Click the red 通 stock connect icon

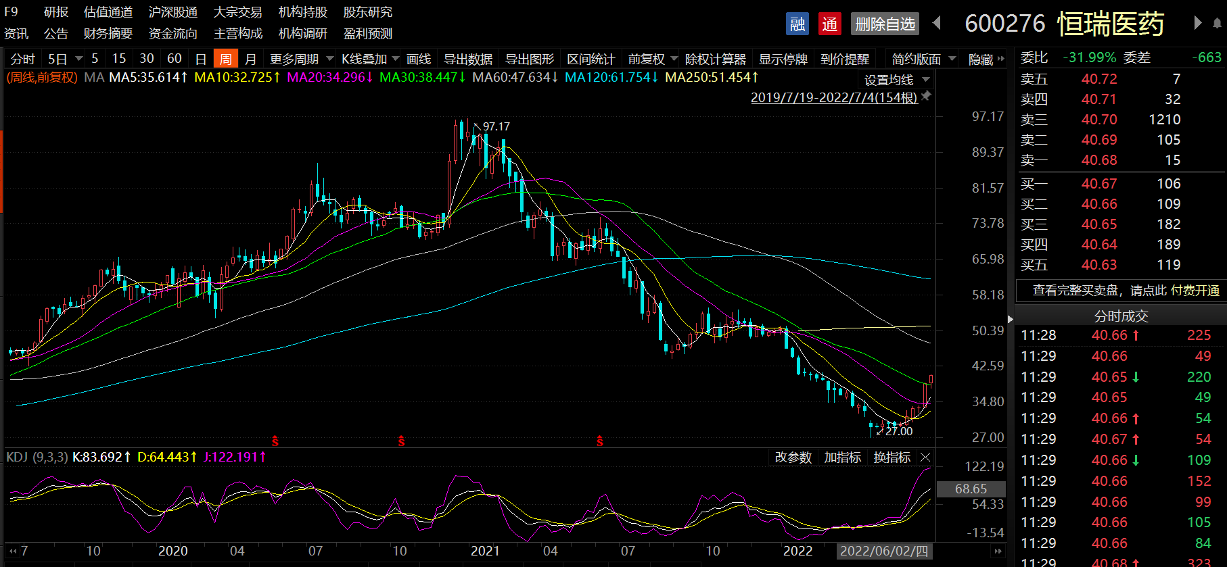tap(829, 24)
